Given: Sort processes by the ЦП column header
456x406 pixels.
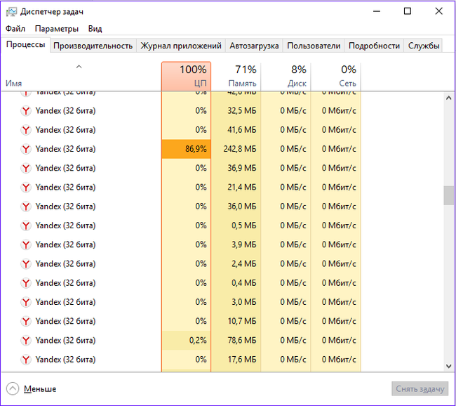Looking at the screenshot, I should click(186, 77).
